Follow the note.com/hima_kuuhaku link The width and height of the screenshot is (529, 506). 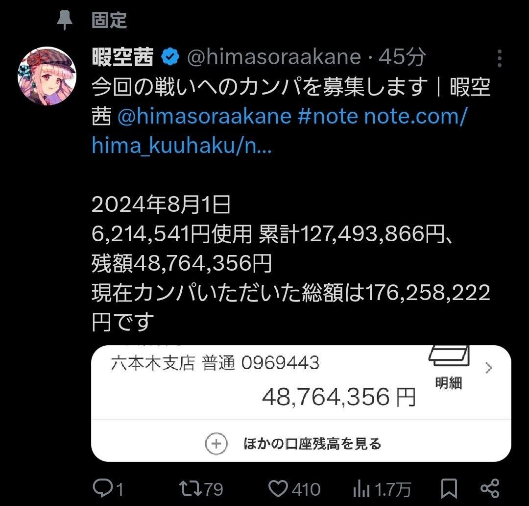pyautogui.click(x=280, y=131)
